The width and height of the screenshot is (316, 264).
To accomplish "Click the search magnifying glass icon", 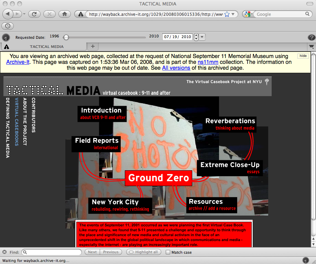I will pyautogui.click(x=307, y=14).
